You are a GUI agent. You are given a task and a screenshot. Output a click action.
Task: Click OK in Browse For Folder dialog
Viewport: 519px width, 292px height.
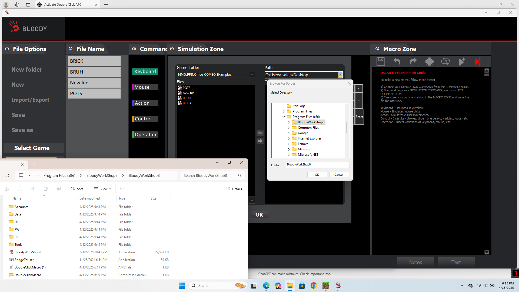317,175
